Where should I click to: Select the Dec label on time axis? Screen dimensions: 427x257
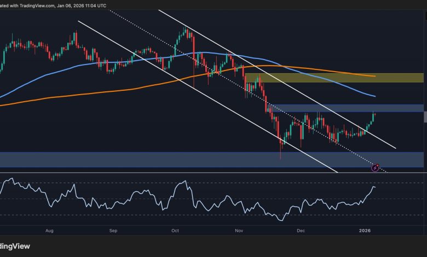[x=300, y=231]
